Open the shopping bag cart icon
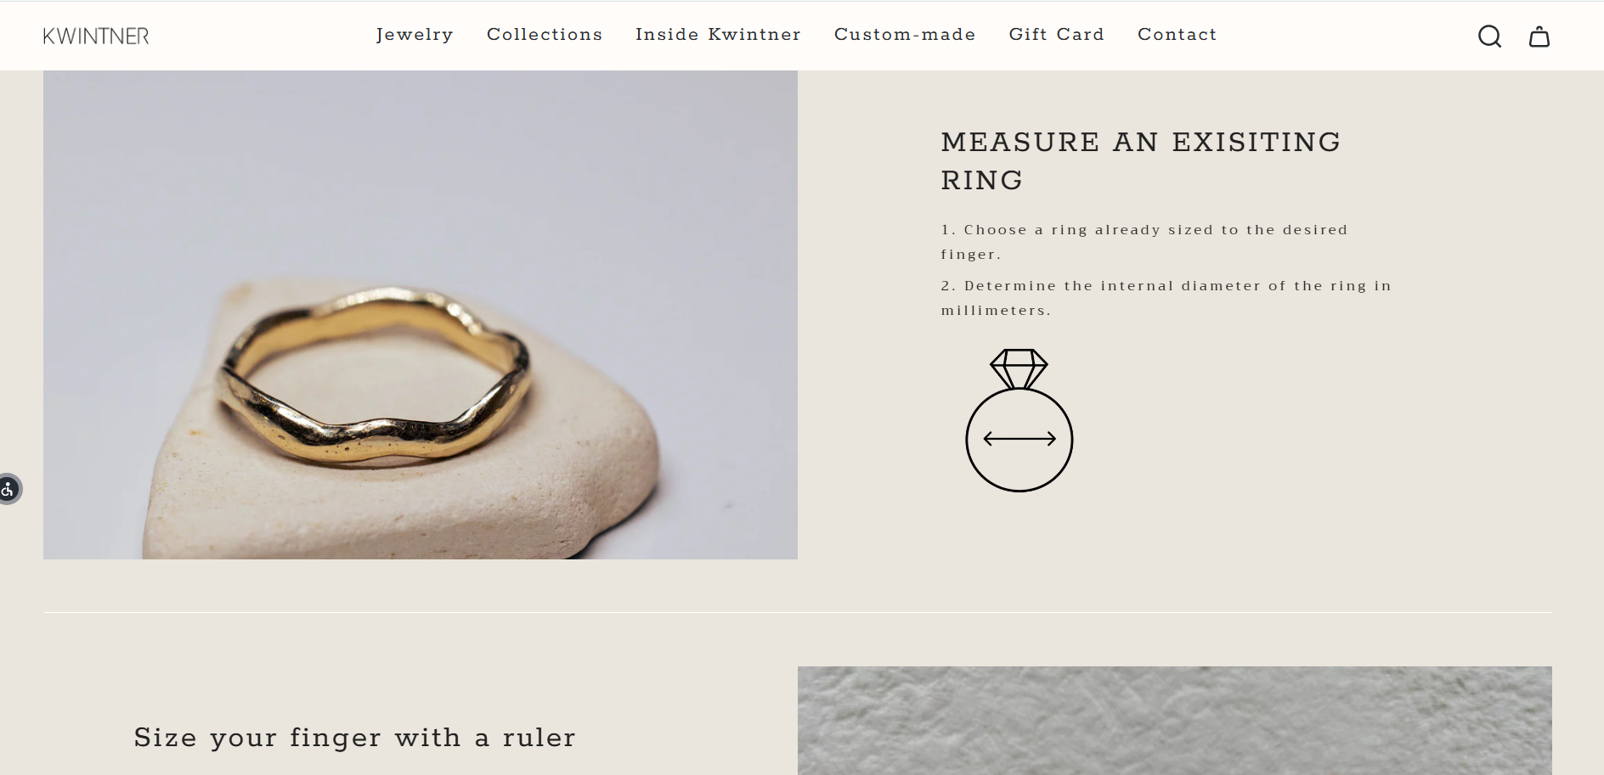The height and width of the screenshot is (775, 1604). coord(1539,36)
